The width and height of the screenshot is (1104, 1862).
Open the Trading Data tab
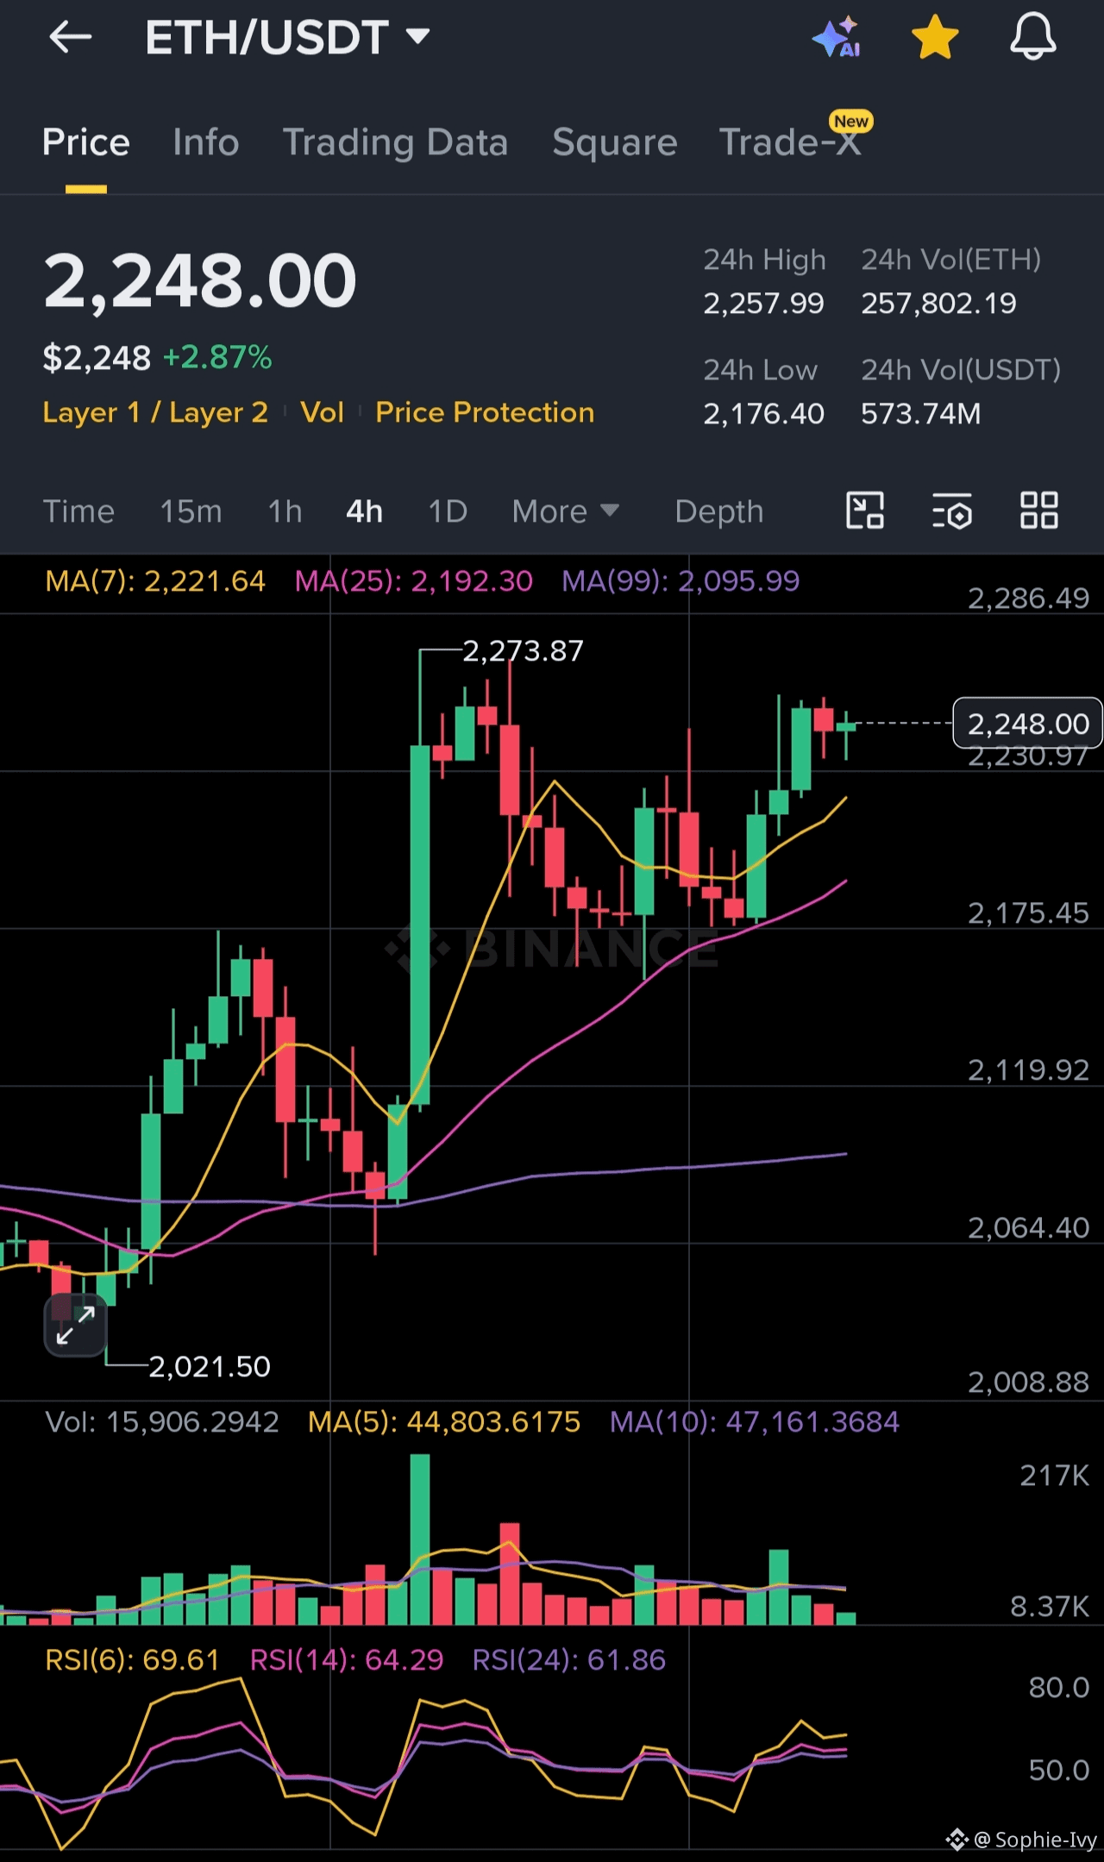(x=395, y=142)
